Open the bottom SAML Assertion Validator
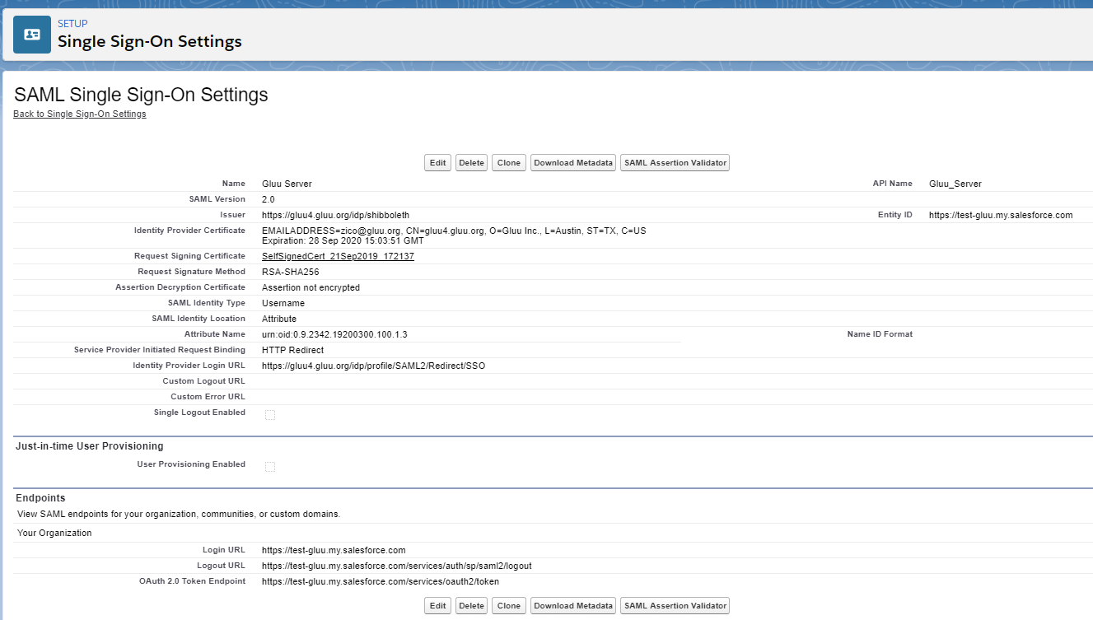This screenshot has height=620, width=1093. pos(675,606)
